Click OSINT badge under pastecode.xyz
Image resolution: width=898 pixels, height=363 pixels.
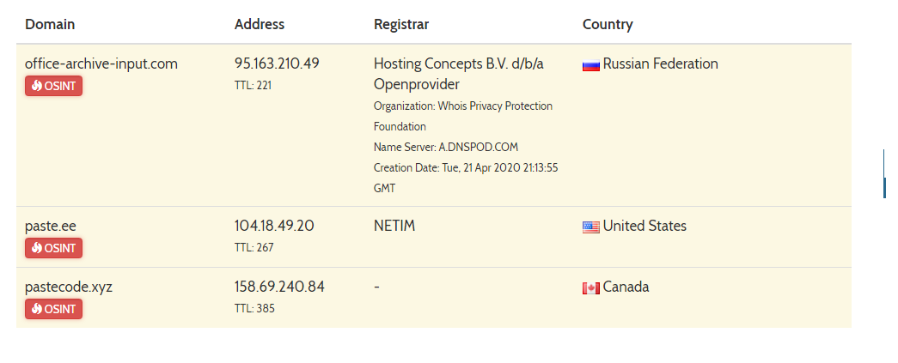(x=53, y=309)
